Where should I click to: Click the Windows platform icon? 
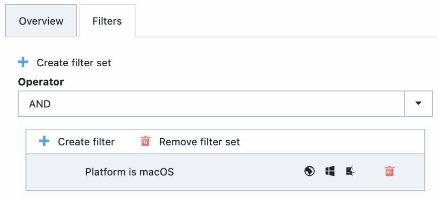click(x=330, y=171)
